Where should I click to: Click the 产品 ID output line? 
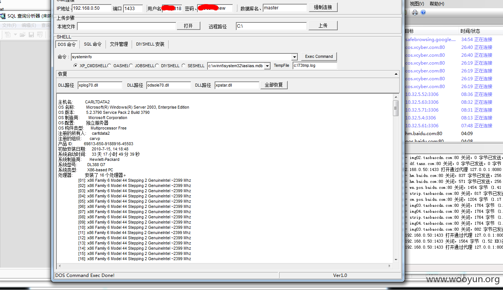point(96,144)
